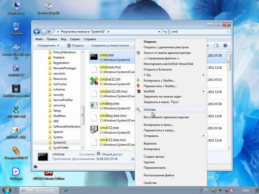
Task: Choose Открыть в Блокноте context entry
Action: (171, 69)
